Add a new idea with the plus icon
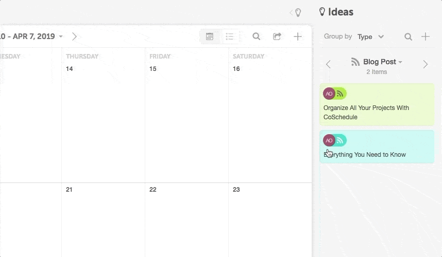Viewport: 442px width, 257px height. pyautogui.click(x=426, y=36)
